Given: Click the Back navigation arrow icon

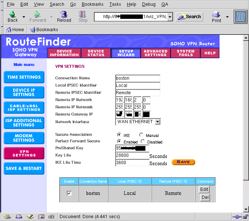Looking at the screenshot, I should [13, 14].
